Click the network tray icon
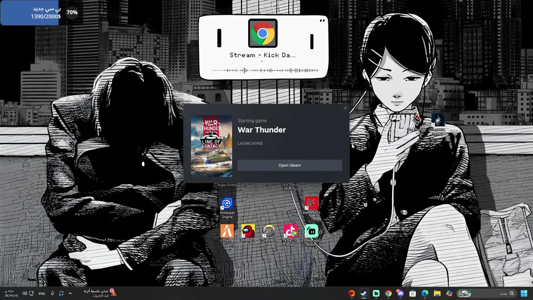 click(32, 293)
